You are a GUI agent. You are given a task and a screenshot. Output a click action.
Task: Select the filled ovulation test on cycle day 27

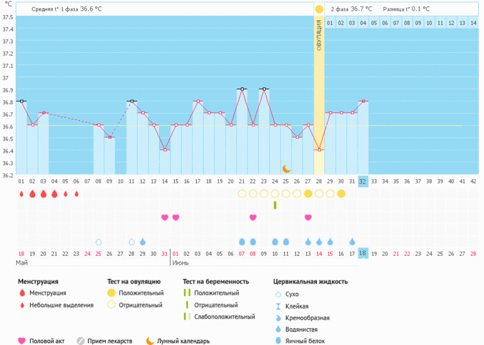coord(308,194)
